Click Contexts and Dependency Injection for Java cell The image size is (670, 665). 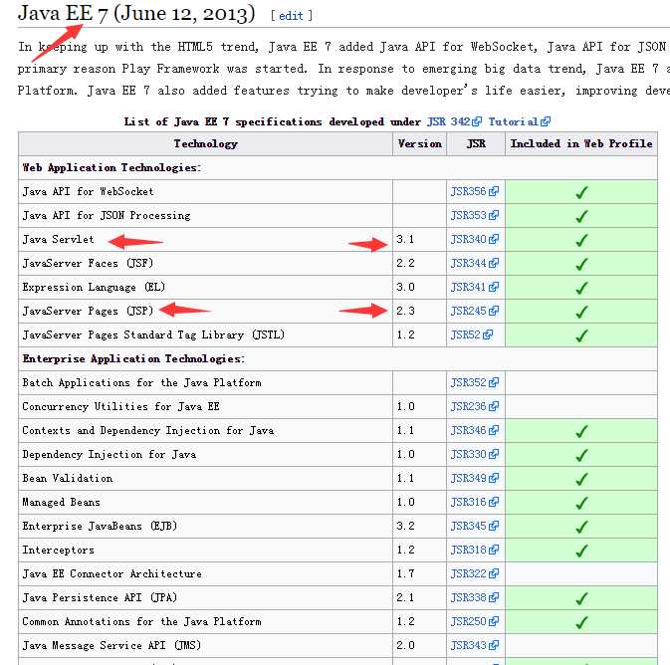tap(205, 430)
